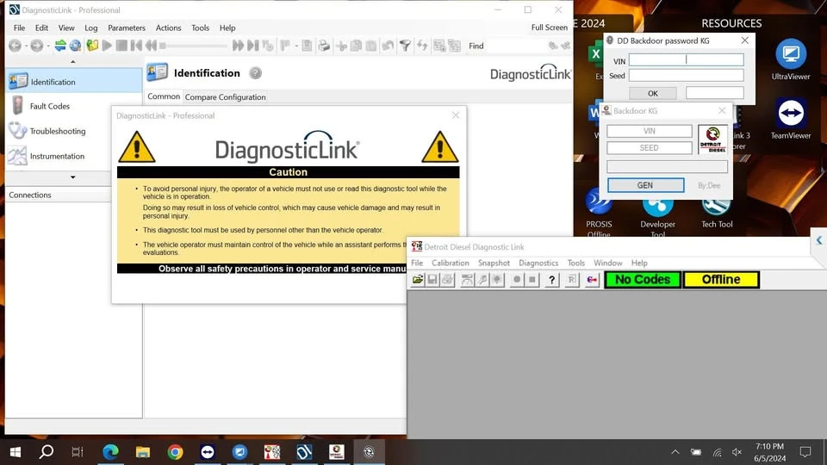The width and height of the screenshot is (827, 465).
Task: Open the Actions menu
Action: (168, 28)
